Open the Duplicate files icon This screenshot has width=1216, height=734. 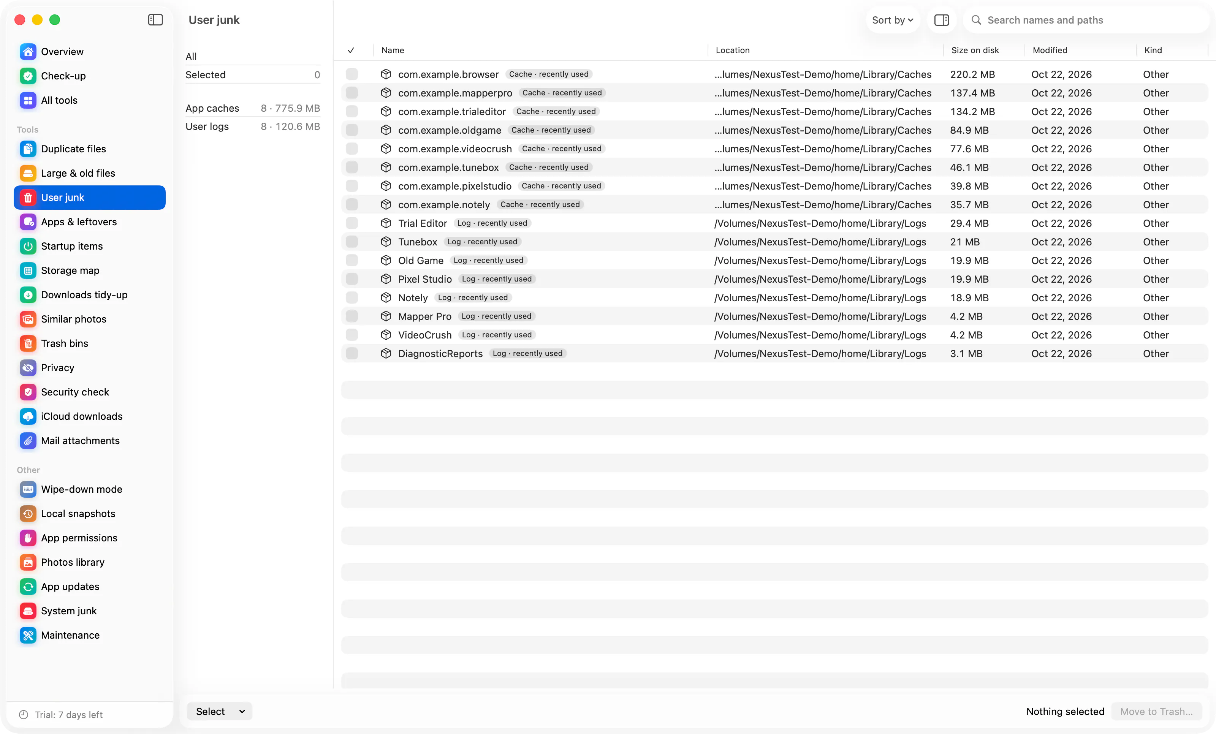point(28,149)
